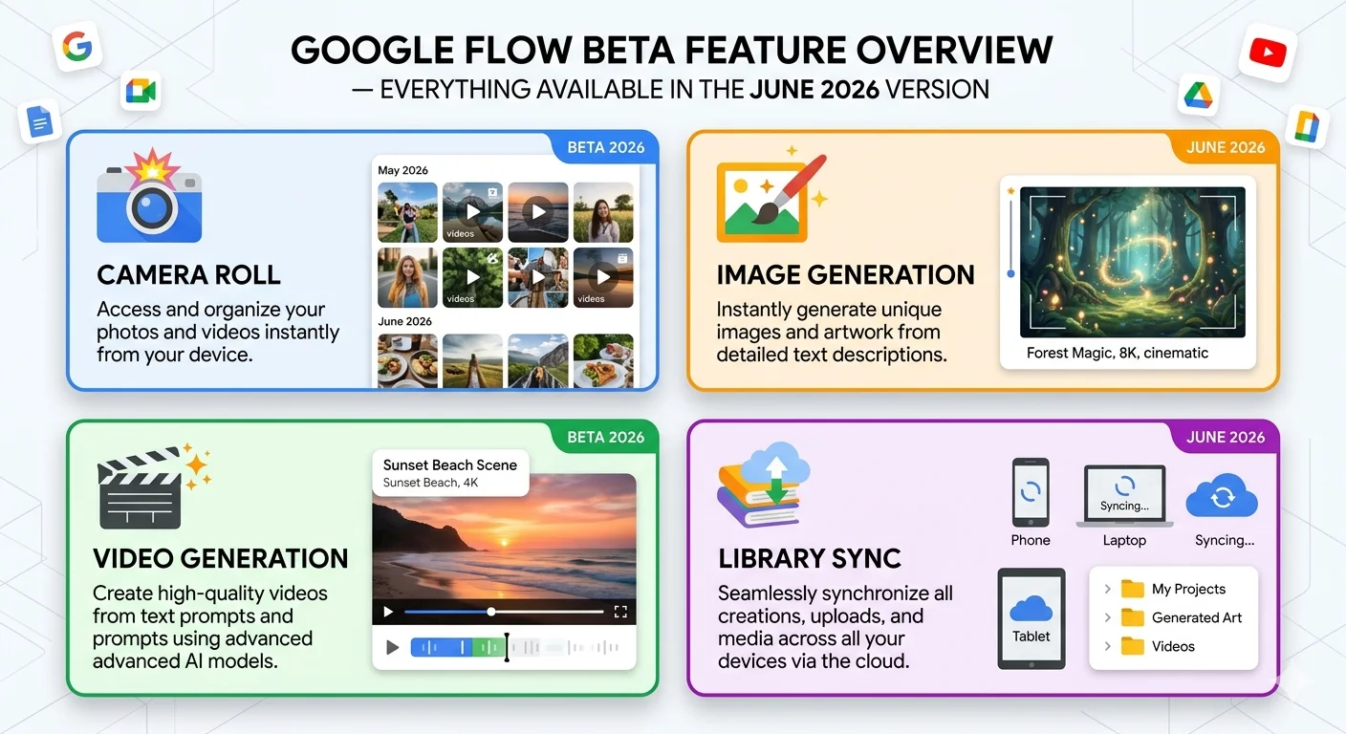Image resolution: width=1346 pixels, height=734 pixels.
Task: Adjust the video progress slider knob
Action: [x=491, y=612]
